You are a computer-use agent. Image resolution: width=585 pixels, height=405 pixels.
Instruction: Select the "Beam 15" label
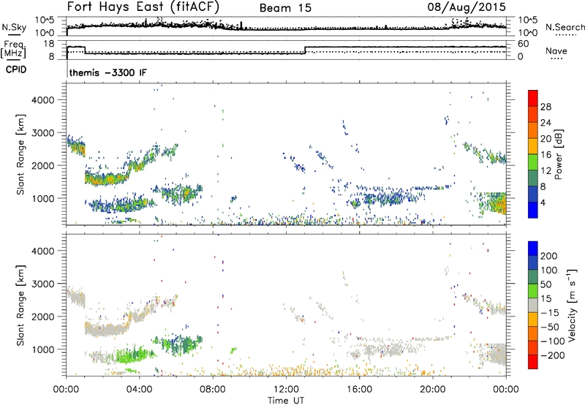point(285,8)
